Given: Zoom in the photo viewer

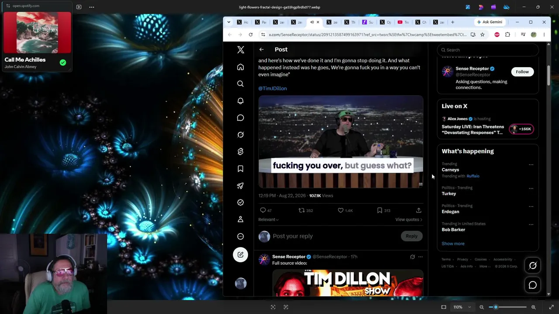Looking at the screenshot, I should 533,307.
